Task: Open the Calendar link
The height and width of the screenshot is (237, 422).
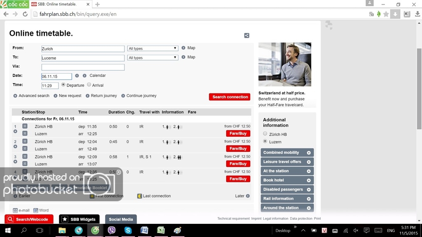Action: [97, 76]
